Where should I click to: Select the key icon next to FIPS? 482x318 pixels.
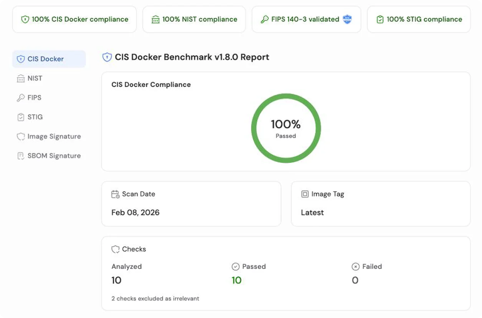click(x=21, y=98)
